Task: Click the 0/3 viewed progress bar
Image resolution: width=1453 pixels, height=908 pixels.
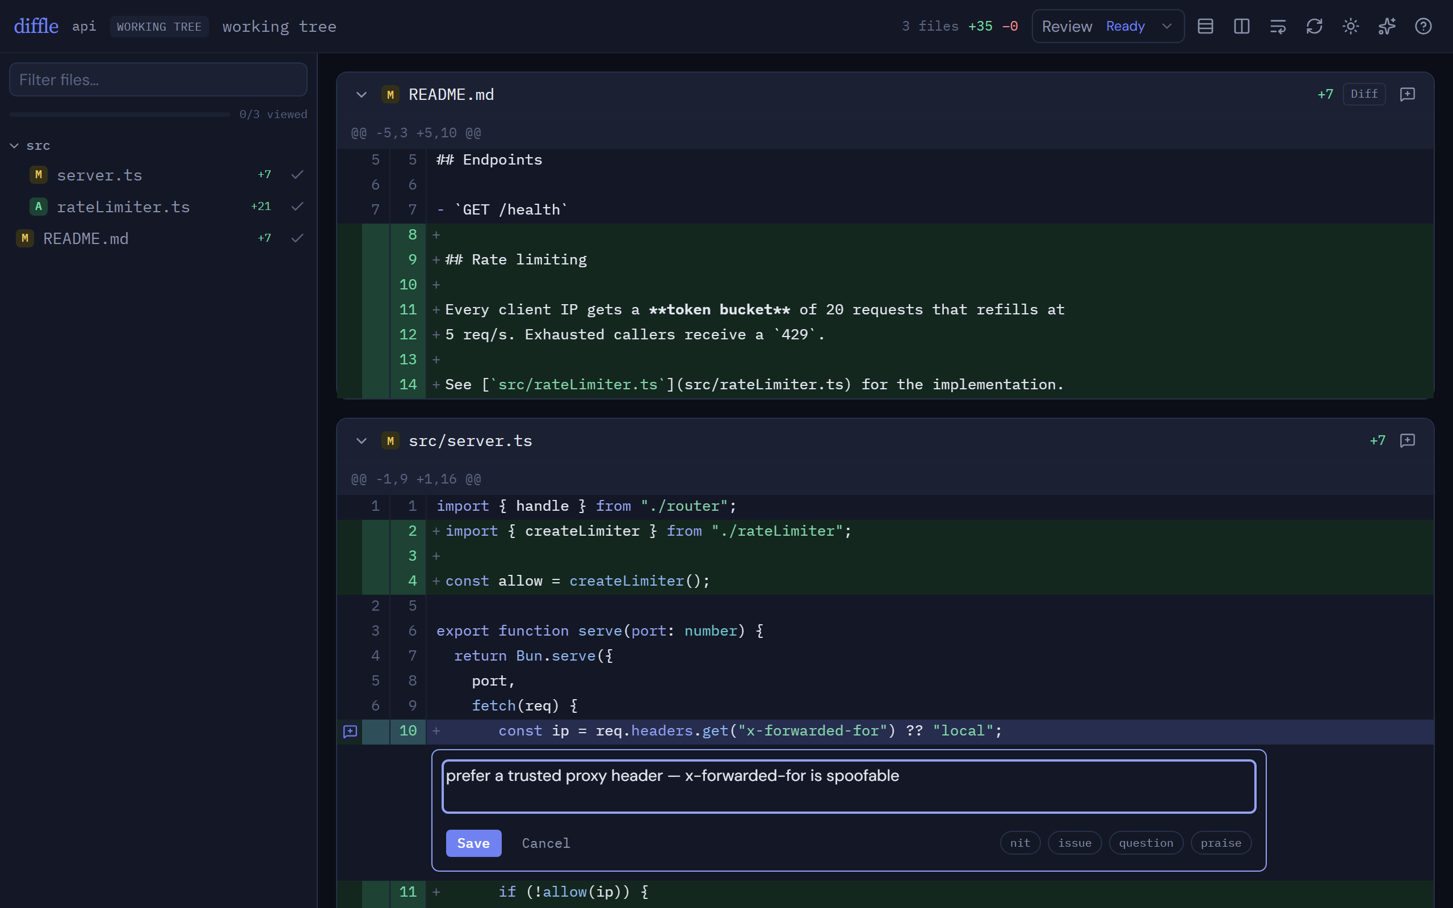Action: click(120, 114)
